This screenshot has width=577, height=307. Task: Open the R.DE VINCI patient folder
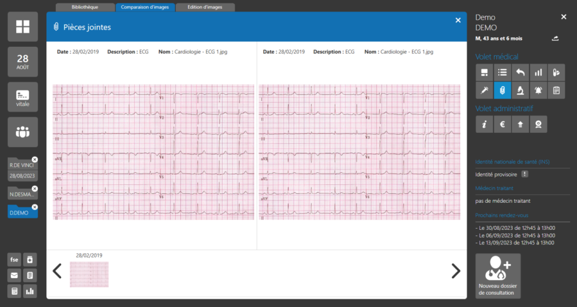coord(21,166)
